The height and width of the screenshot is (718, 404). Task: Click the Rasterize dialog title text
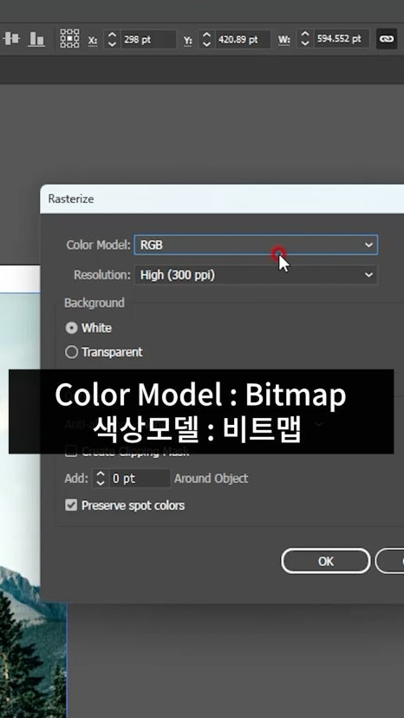pos(71,199)
